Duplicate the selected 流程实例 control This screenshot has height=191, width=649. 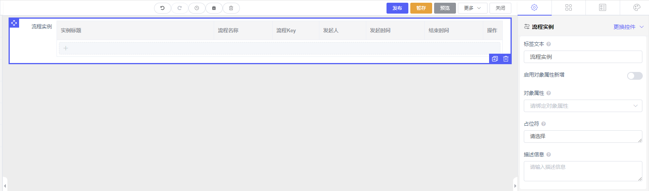pyautogui.click(x=495, y=59)
